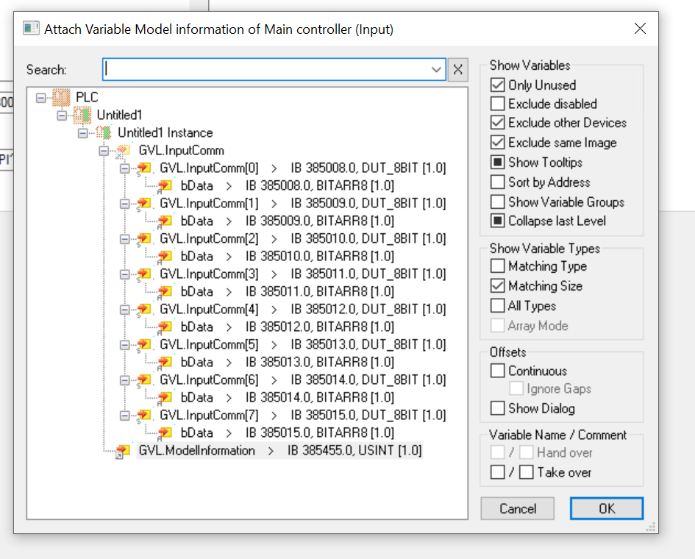Viewport: 695px width, 559px height.
Task: Enable the Matching Type checkbox
Action: point(498,266)
